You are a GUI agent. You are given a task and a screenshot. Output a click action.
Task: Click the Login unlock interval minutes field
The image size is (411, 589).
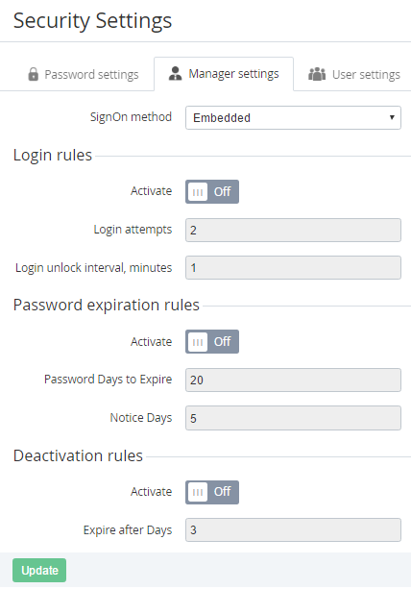point(293,267)
